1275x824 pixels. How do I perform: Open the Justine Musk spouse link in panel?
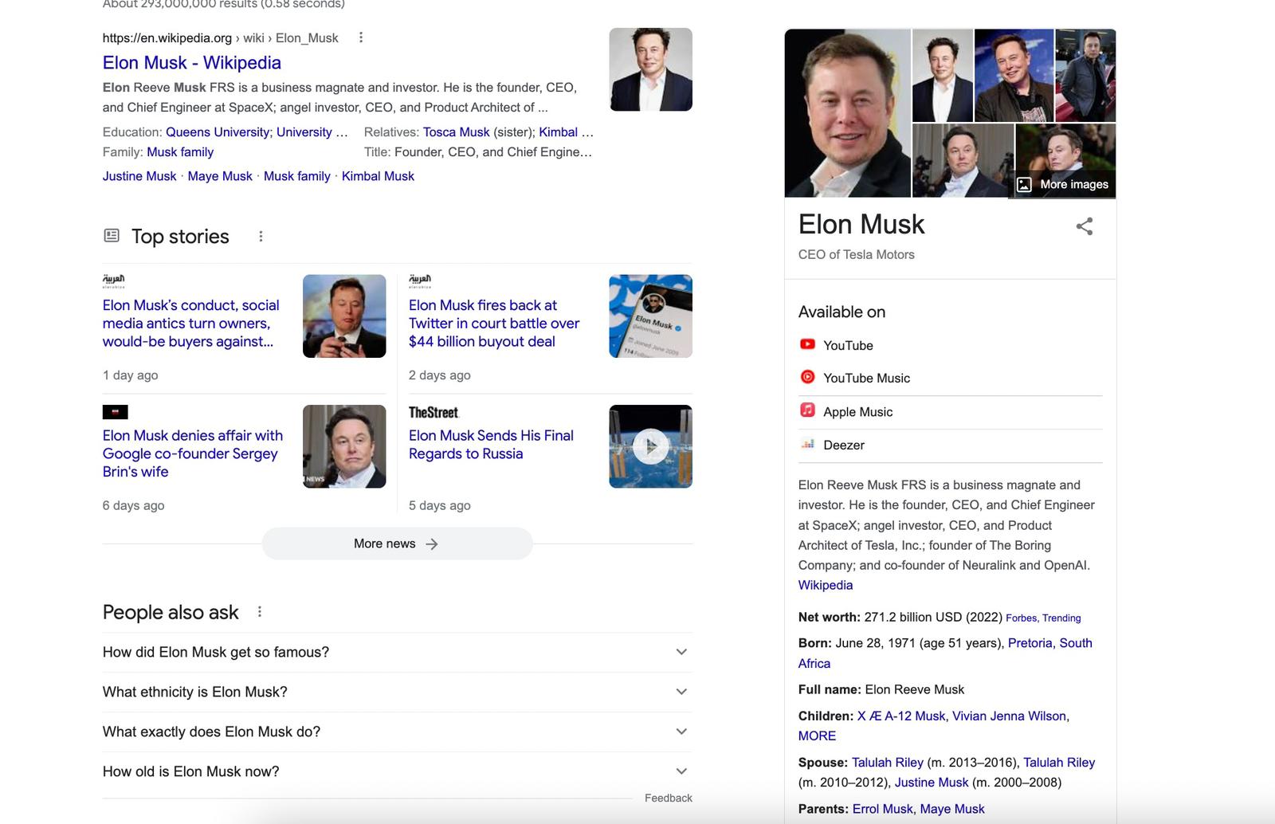click(x=932, y=783)
